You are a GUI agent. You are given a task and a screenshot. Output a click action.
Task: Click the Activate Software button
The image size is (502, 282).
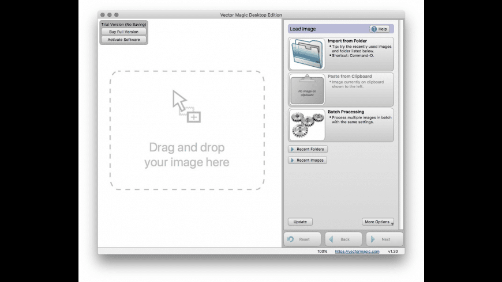(123, 40)
